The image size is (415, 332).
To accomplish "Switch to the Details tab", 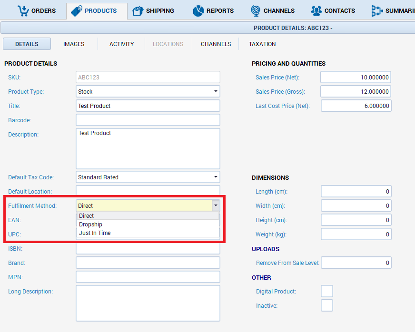I will [x=27, y=44].
